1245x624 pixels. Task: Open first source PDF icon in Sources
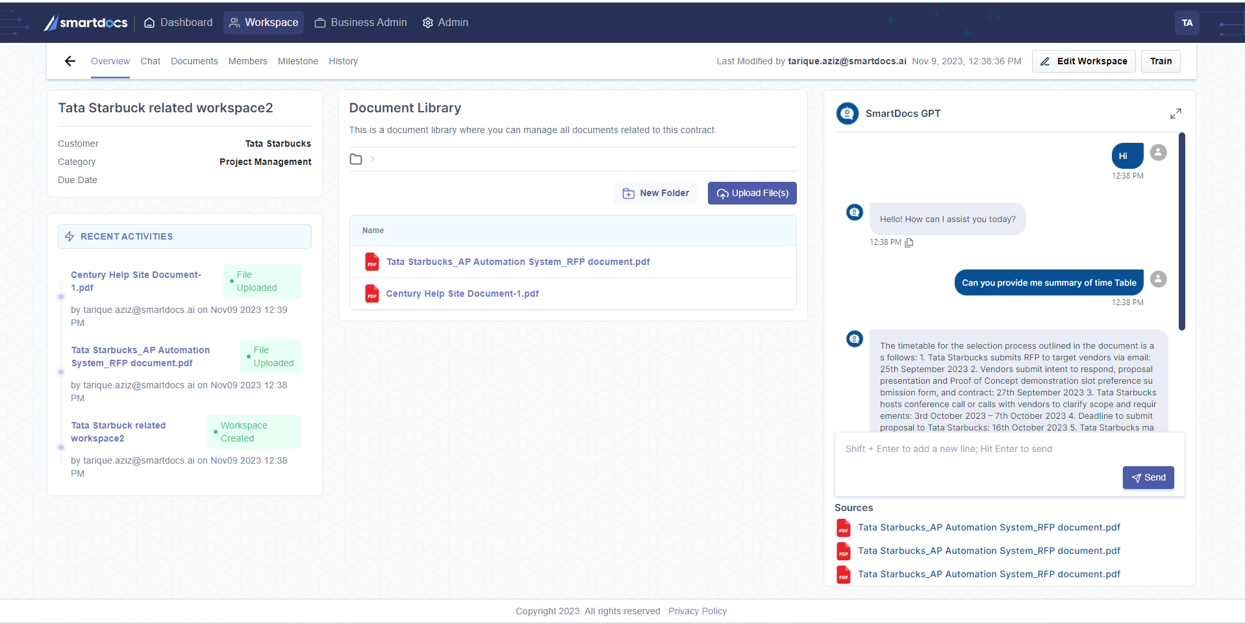pyautogui.click(x=843, y=528)
